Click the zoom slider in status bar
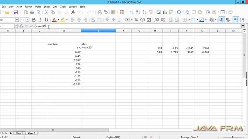248x139 pixels. click(x=232, y=137)
